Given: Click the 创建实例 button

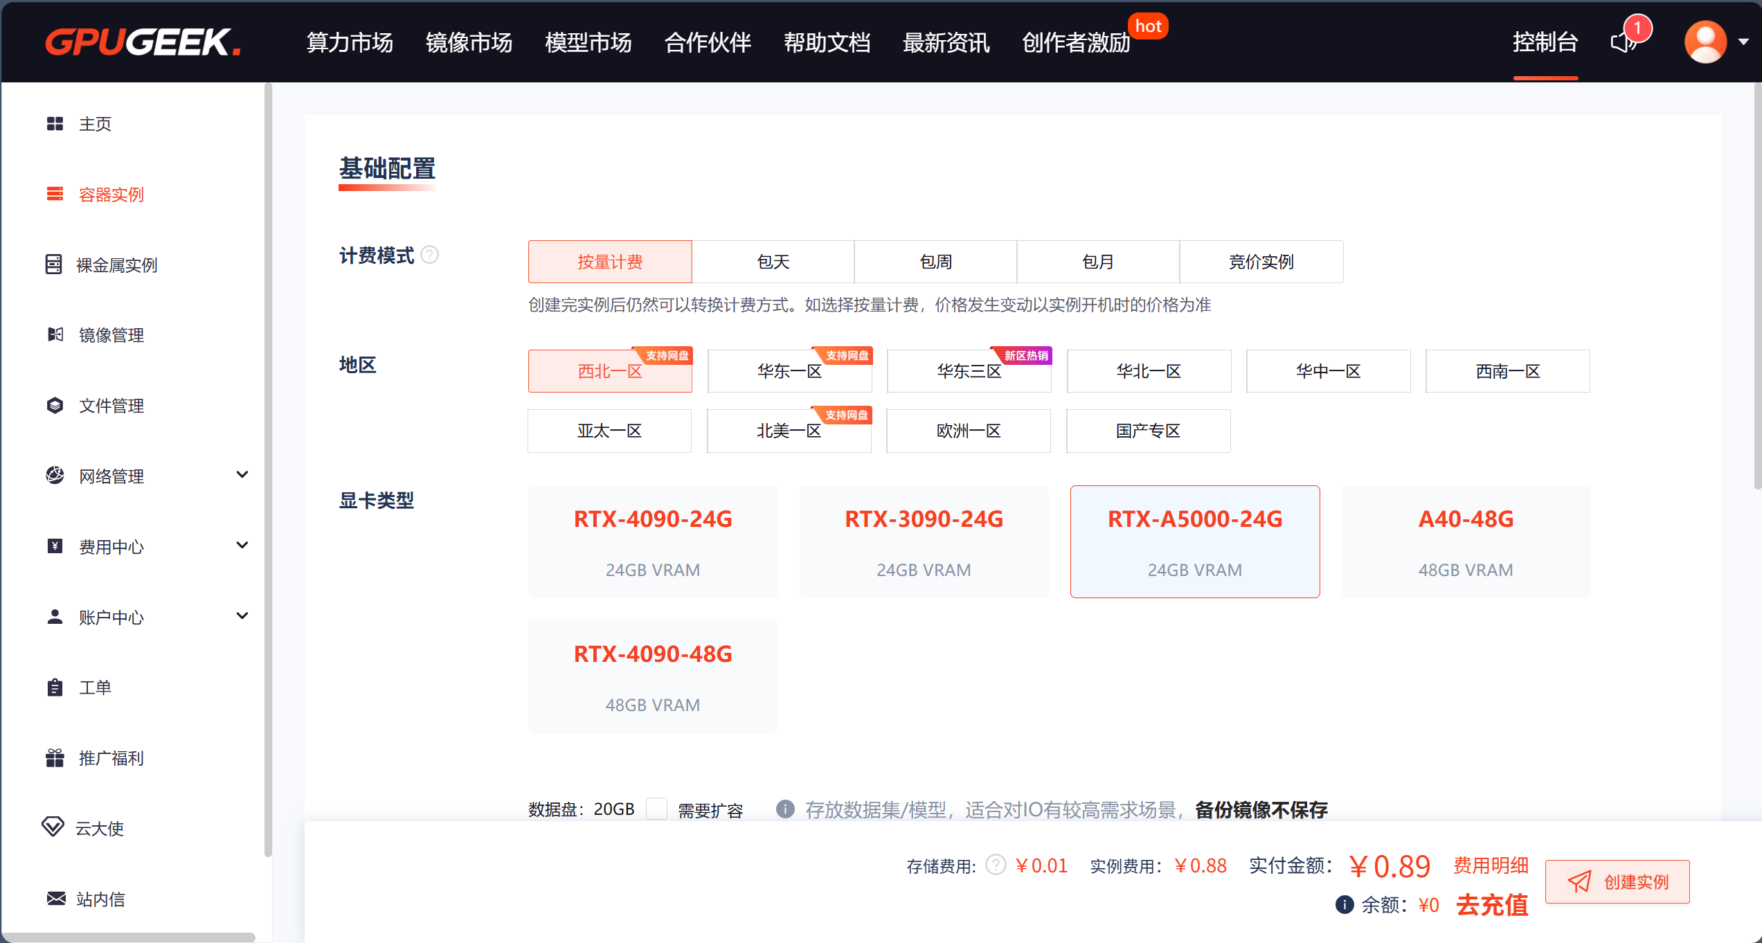Looking at the screenshot, I should pos(1617,881).
